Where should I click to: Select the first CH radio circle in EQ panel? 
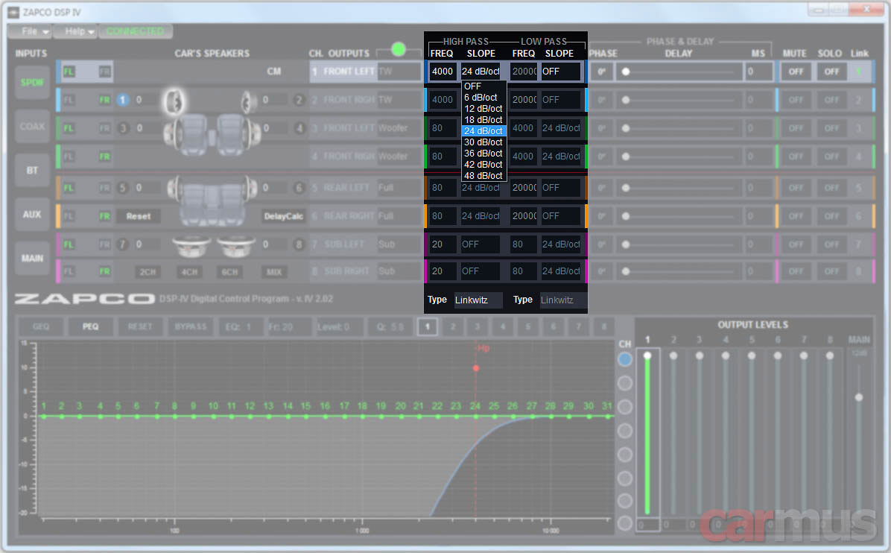(624, 359)
